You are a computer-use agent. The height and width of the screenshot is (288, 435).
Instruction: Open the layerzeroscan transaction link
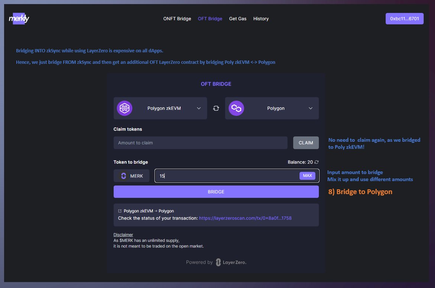click(245, 218)
